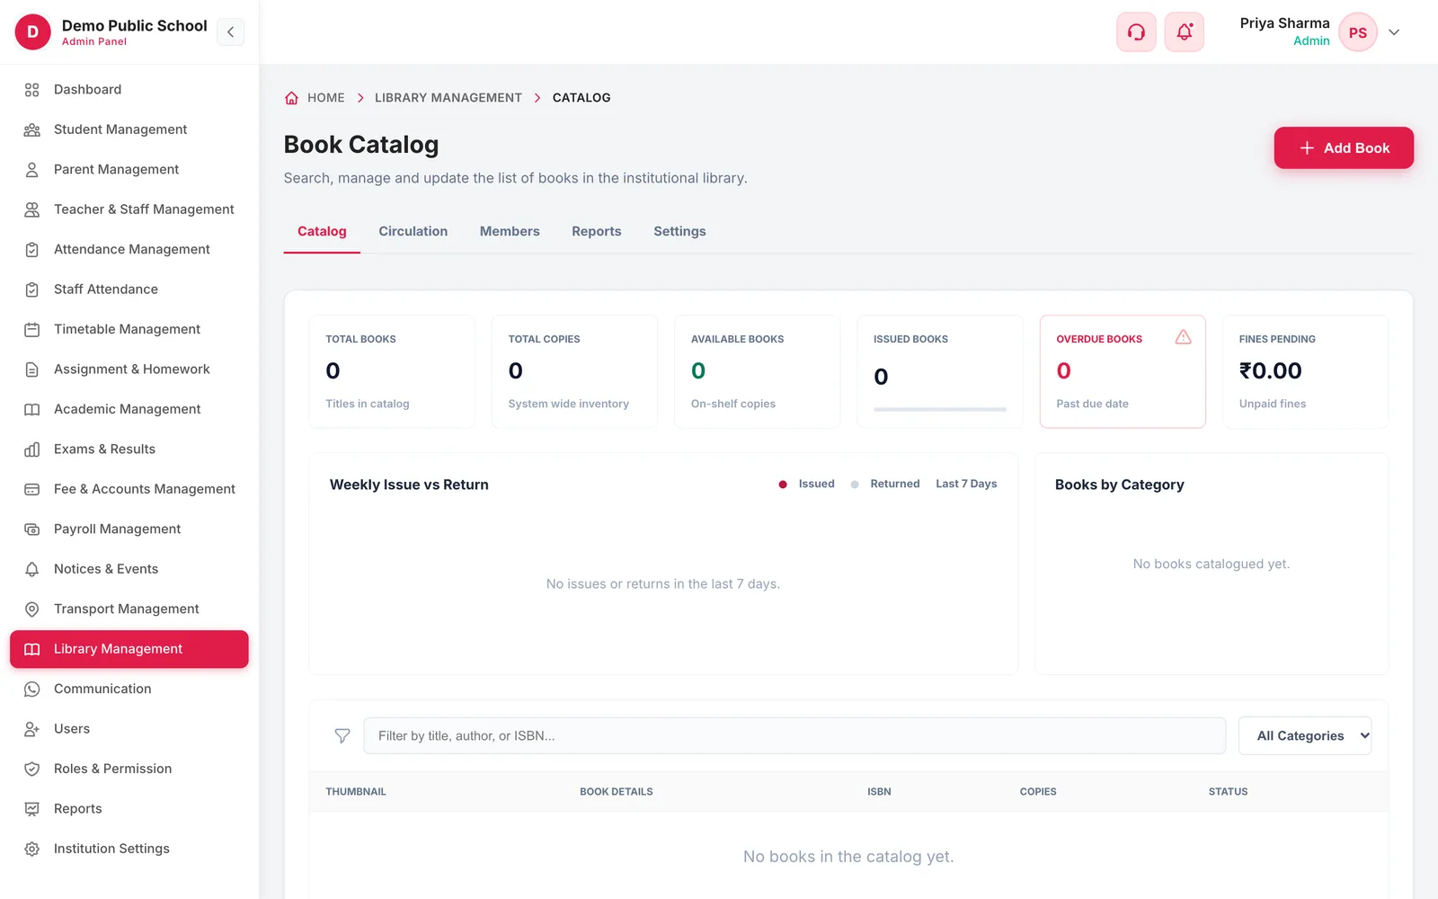Click the Institution Settings gear icon

point(31,849)
